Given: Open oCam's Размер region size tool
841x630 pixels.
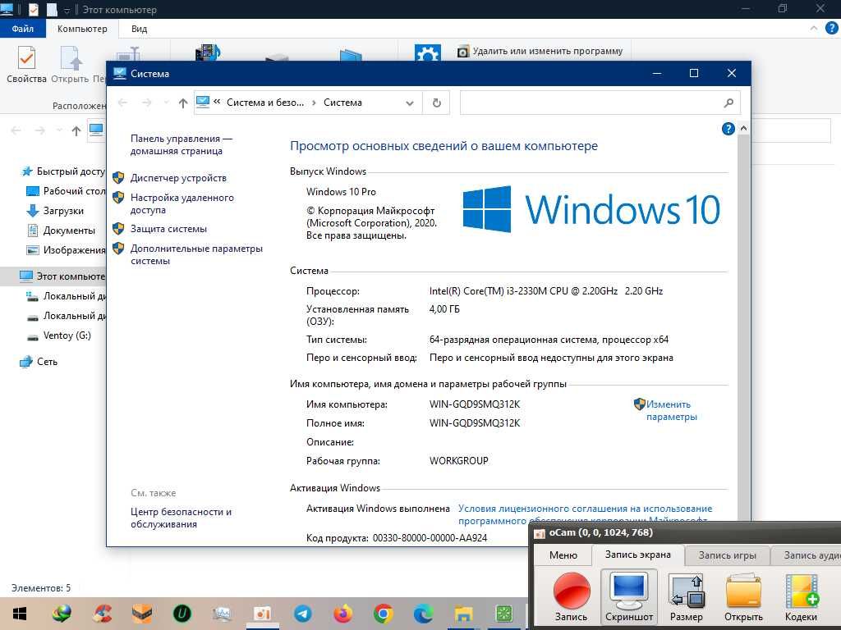Looking at the screenshot, I should [x=686, y=596].
